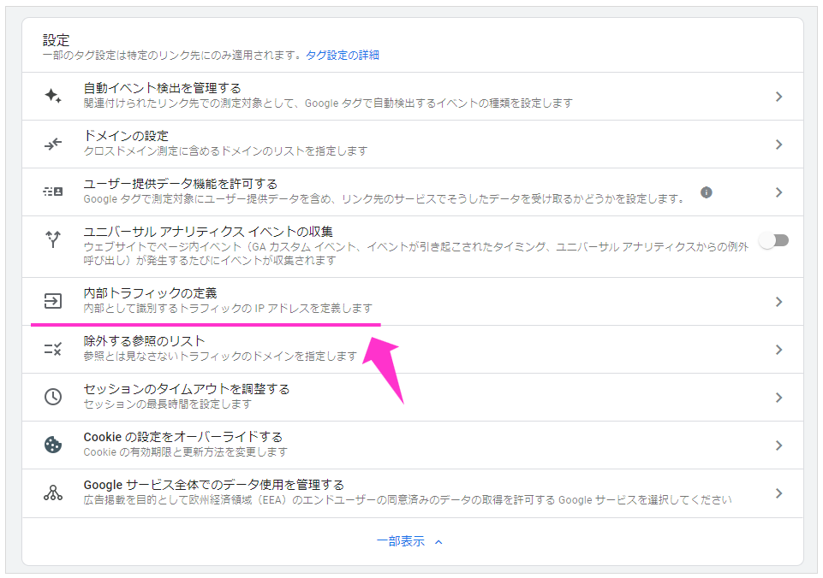
Task: Toggle ユニバーサル アナリティクス イベントの収集 switch
Action: 773,240
